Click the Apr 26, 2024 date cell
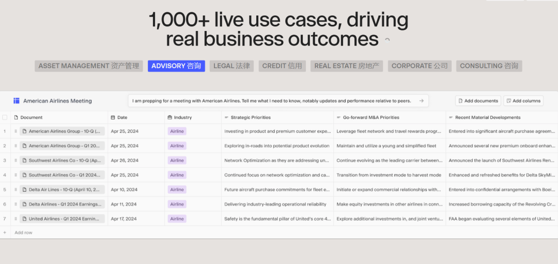The image size is (558, 264). [x=136, y=161]
